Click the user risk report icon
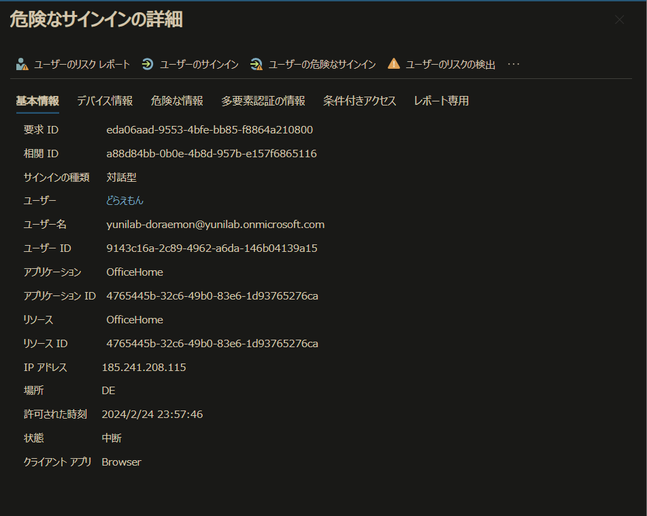 tap(22, 65)
